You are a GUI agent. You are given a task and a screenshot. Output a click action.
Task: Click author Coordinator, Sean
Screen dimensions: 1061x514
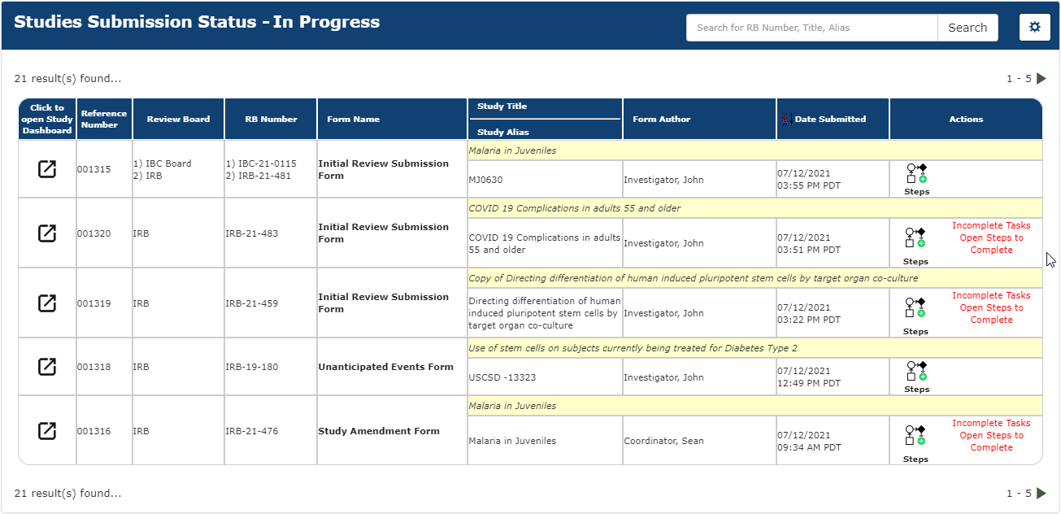pos(663,441)
